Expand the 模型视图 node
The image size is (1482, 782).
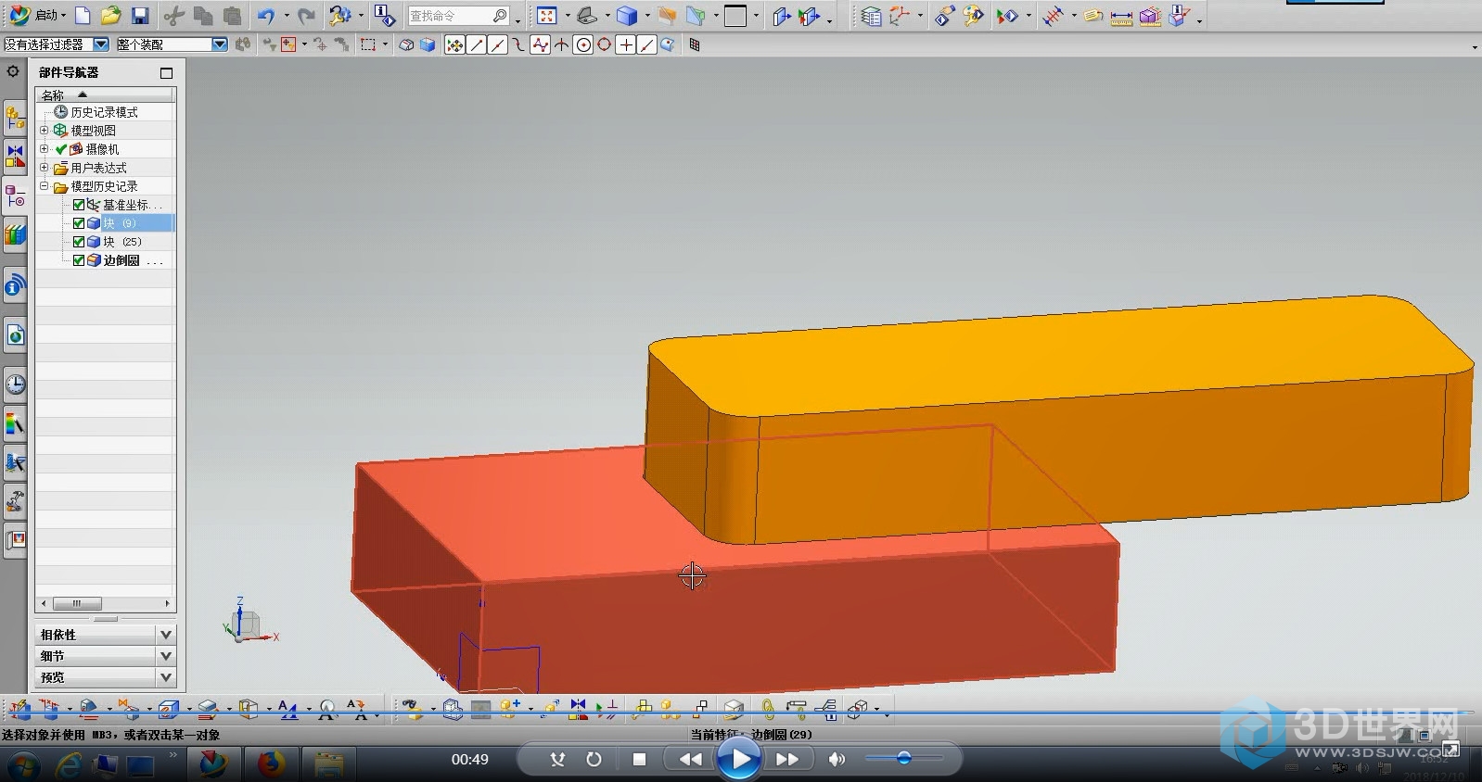coord(44,131)
